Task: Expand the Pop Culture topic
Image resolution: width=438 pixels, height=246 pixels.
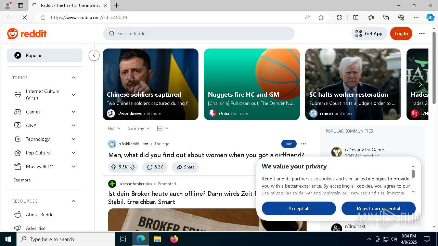Action: pos(74,153)
